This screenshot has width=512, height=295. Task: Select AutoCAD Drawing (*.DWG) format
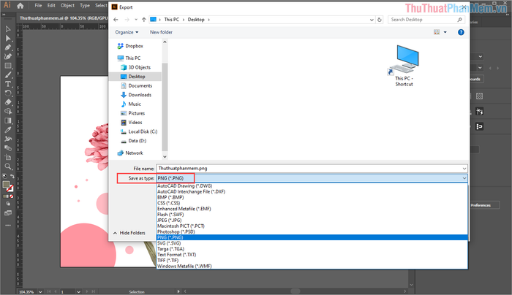[312, 185]
